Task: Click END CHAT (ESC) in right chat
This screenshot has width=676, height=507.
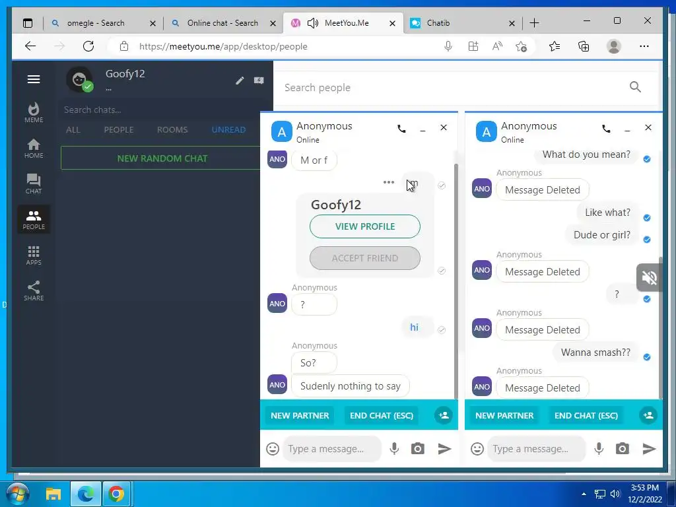Action: (586, 416)
